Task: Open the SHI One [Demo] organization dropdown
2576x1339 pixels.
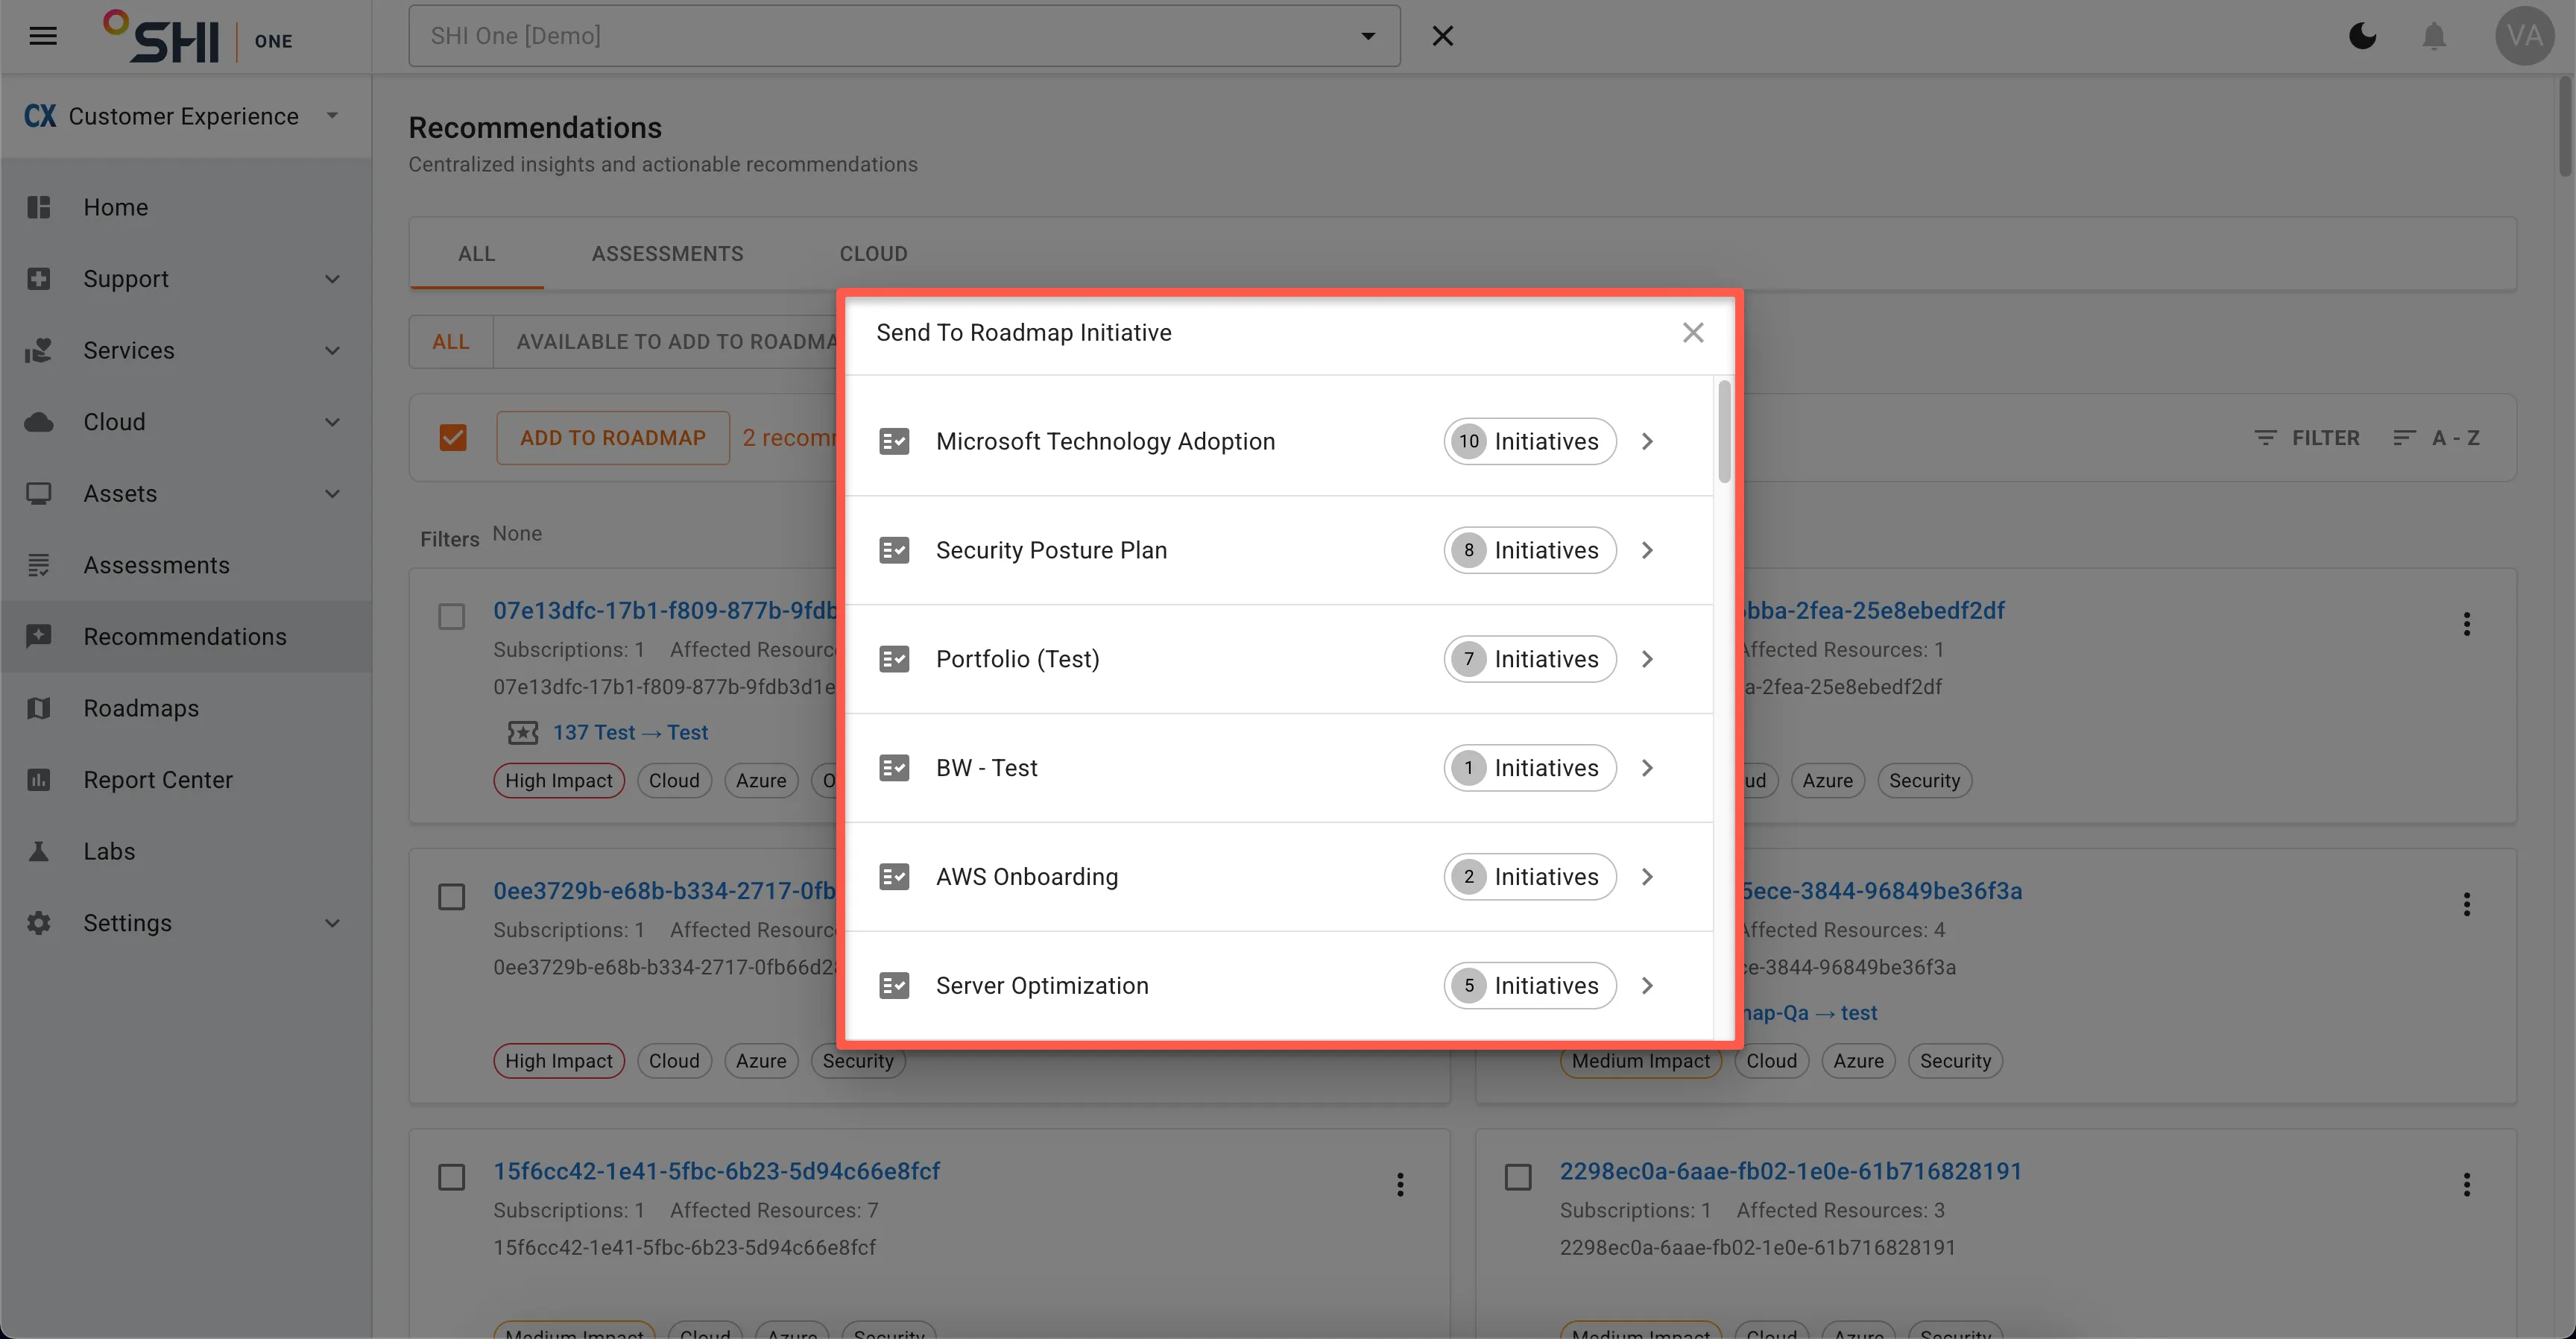Action: (904, 36)
